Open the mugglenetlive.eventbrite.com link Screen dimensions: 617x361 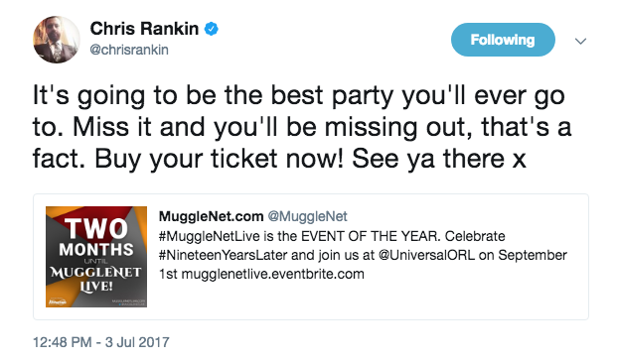272,274
